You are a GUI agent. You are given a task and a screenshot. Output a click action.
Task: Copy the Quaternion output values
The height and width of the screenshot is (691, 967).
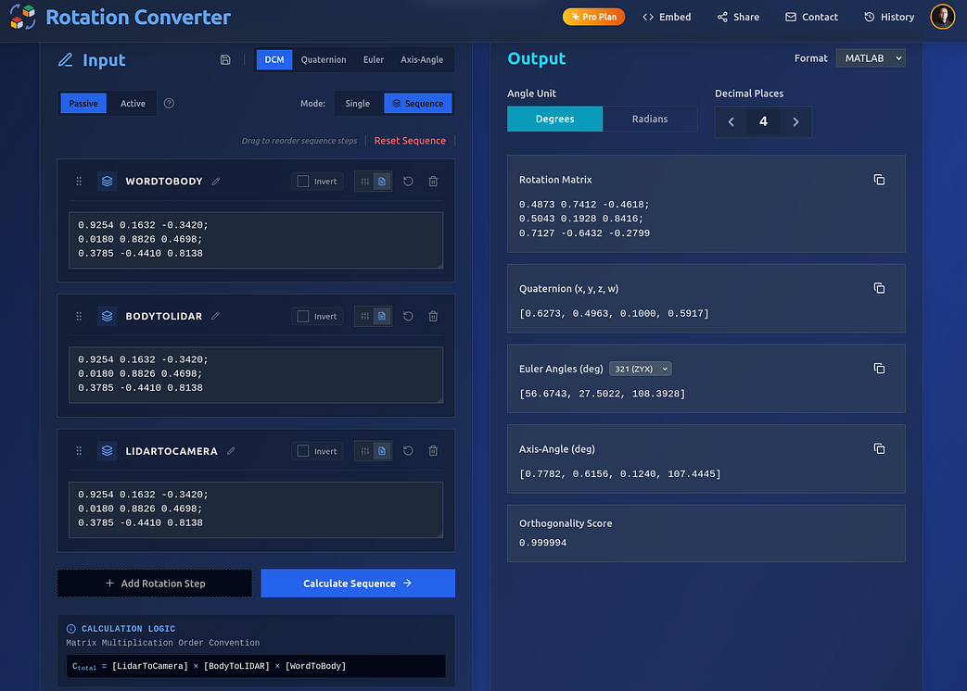point(879,288)
